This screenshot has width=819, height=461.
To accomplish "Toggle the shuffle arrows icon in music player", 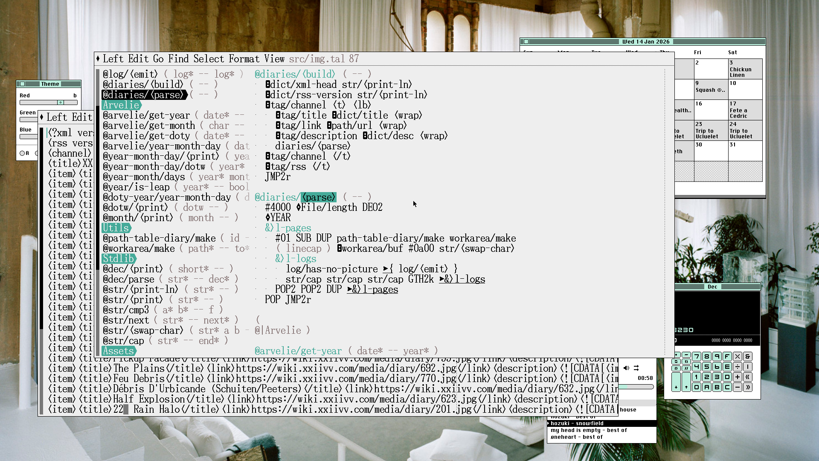I will point(636,368).
